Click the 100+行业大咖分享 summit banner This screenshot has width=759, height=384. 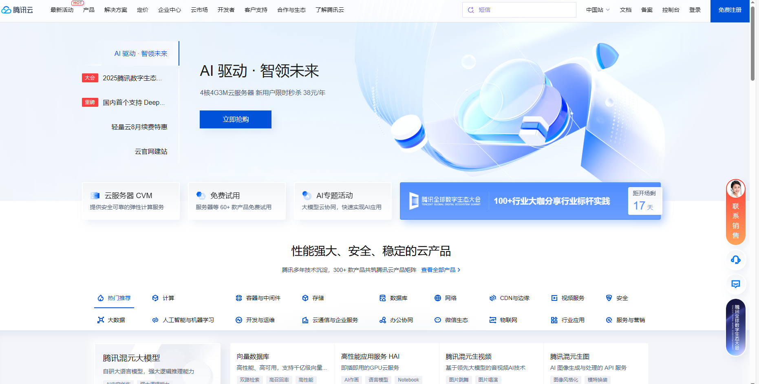click(x=530, y=201)
